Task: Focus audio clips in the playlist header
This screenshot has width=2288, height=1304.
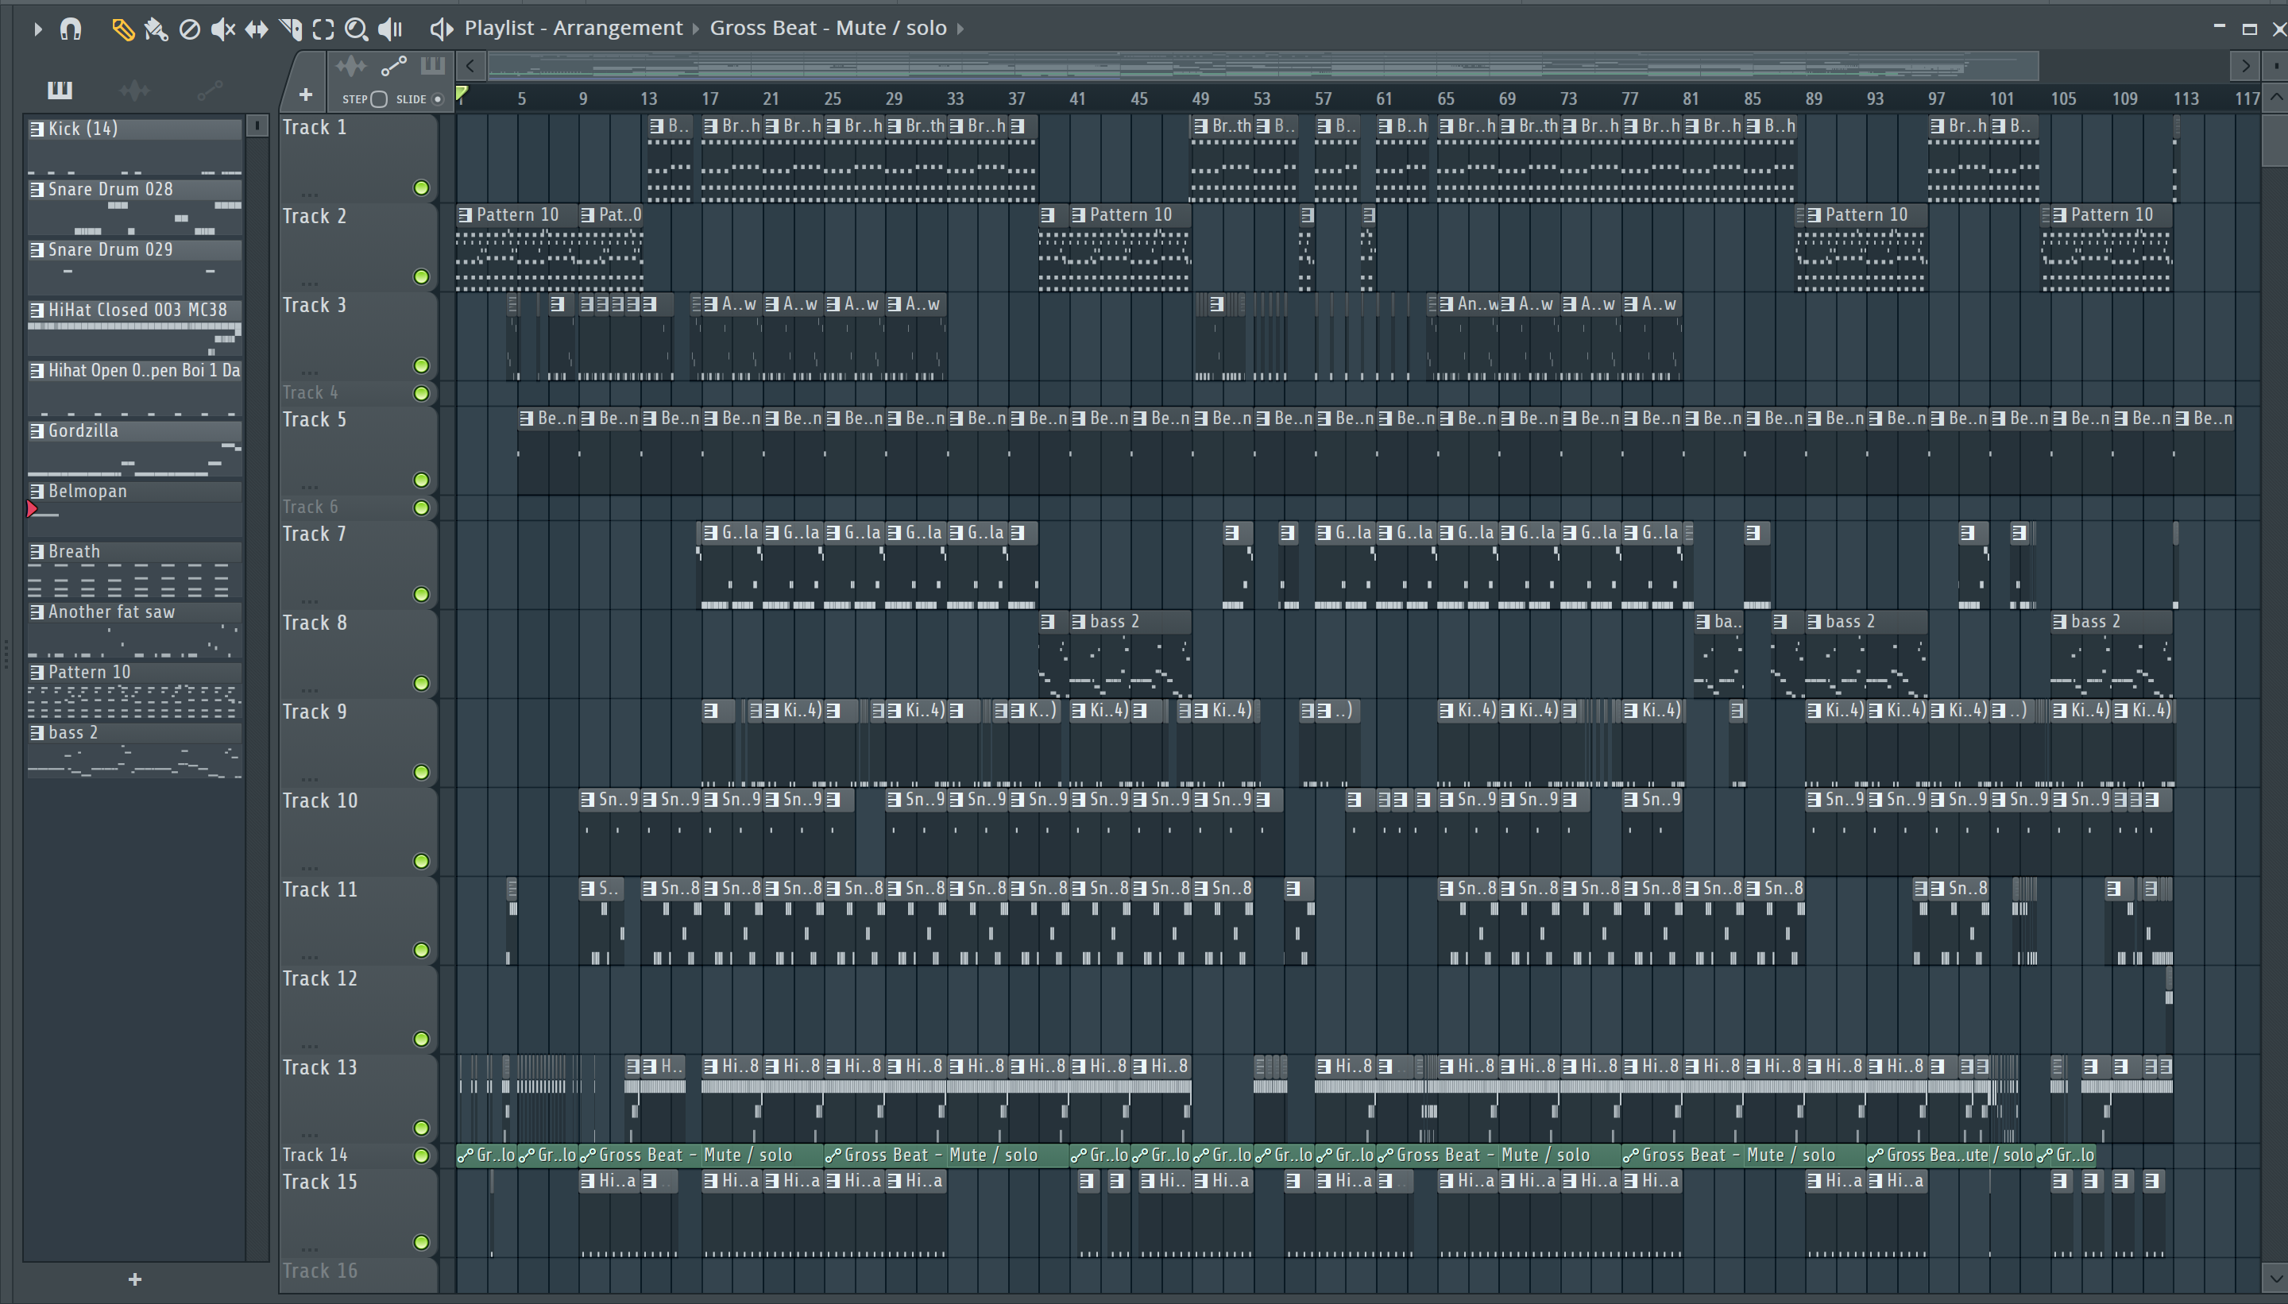Action: 350,66
